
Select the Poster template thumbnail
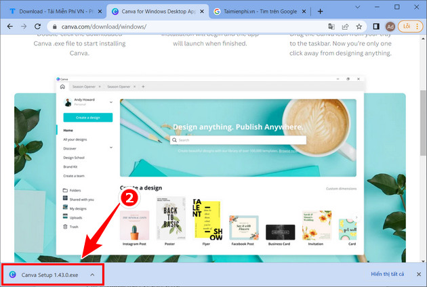click(x=171, y=219)
